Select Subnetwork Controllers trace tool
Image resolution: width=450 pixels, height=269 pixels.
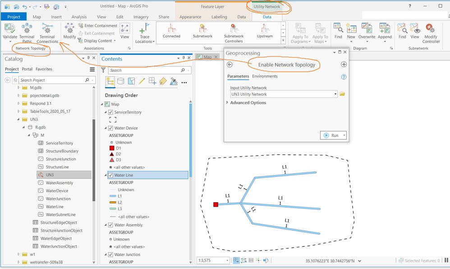[234, 33]
